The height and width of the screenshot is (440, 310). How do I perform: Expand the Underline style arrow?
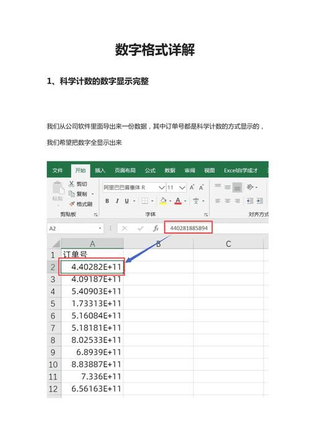[135, 201]
